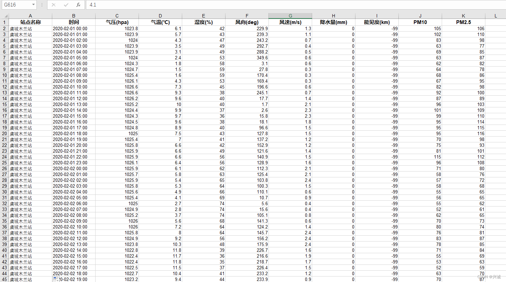Open the Name Box dropdown arrow

tap(33, 5)
